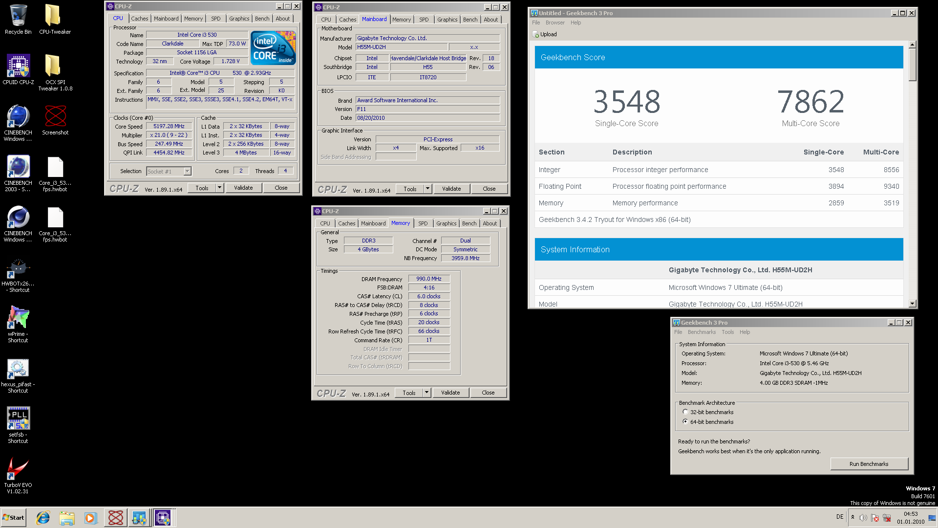Image resolution: width=938 pixels, height=528 pixels.
Task: Open HWBOTx265 shortcut icon
Action: tap(18, 275)
